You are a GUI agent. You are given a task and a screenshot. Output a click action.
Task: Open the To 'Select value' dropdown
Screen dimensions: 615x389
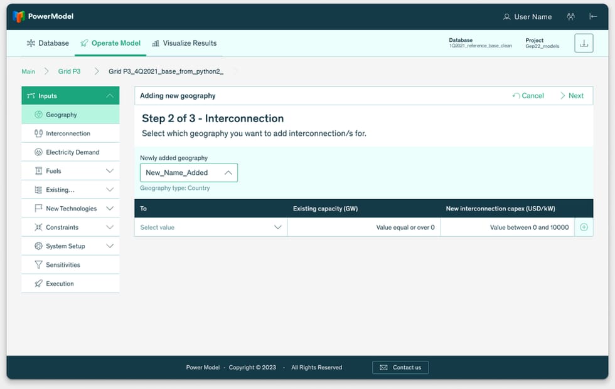211,227
